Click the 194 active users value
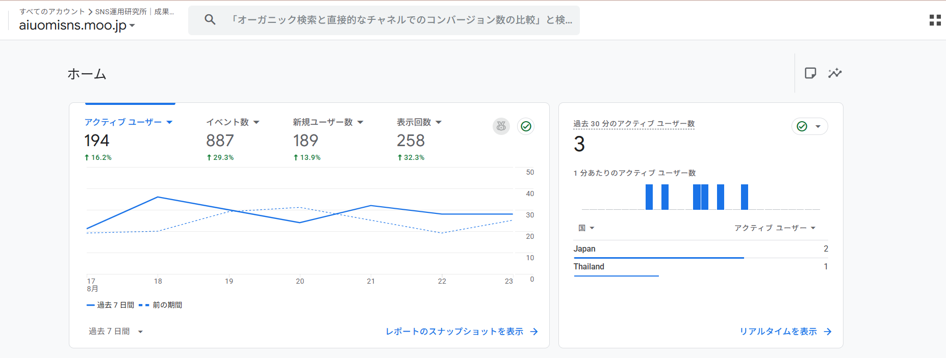The width and height of the screenshot is (946, 358). [97, 141]
